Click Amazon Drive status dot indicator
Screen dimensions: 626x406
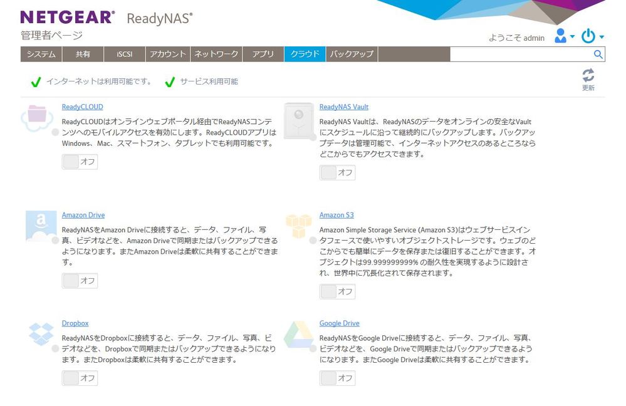[55, 241]
